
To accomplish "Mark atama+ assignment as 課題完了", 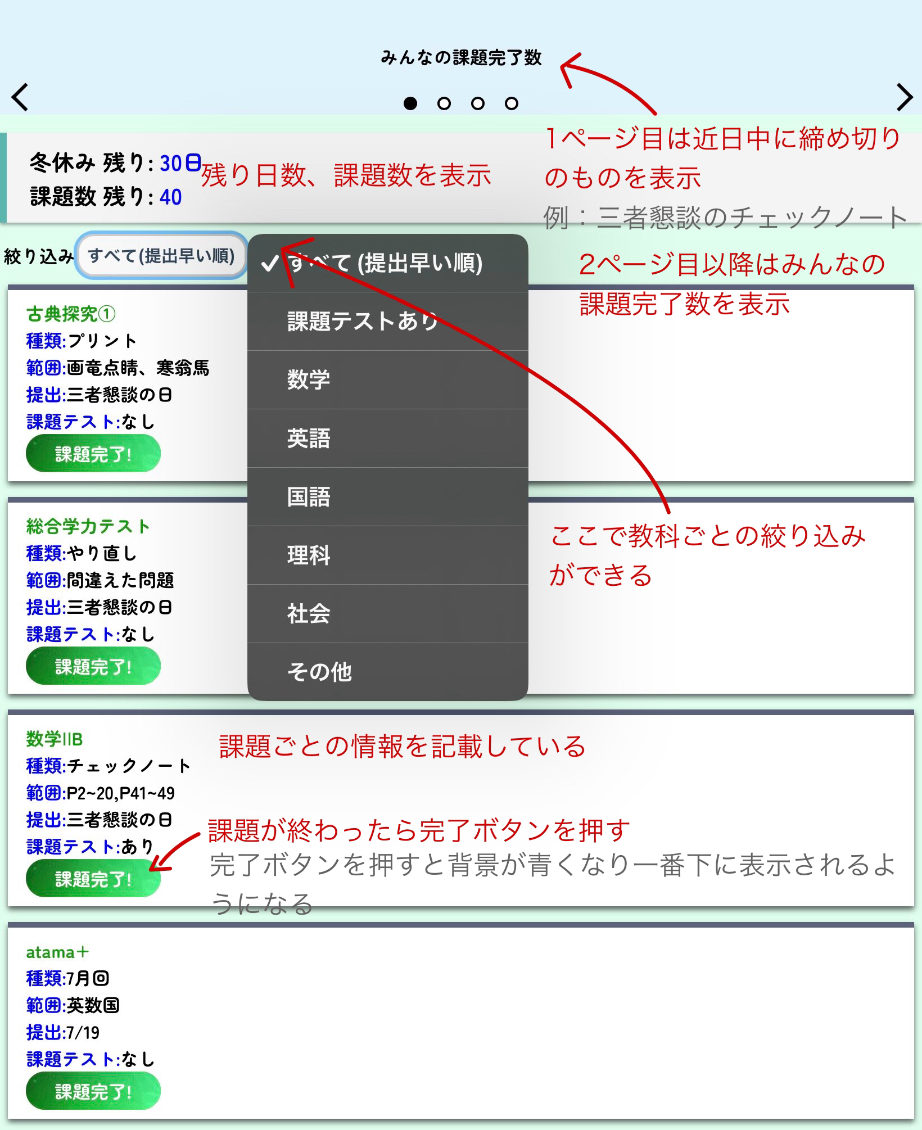I will tap(93, 1091).
